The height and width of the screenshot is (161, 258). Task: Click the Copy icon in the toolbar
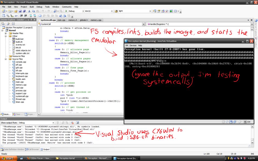(x=33, y=11)
